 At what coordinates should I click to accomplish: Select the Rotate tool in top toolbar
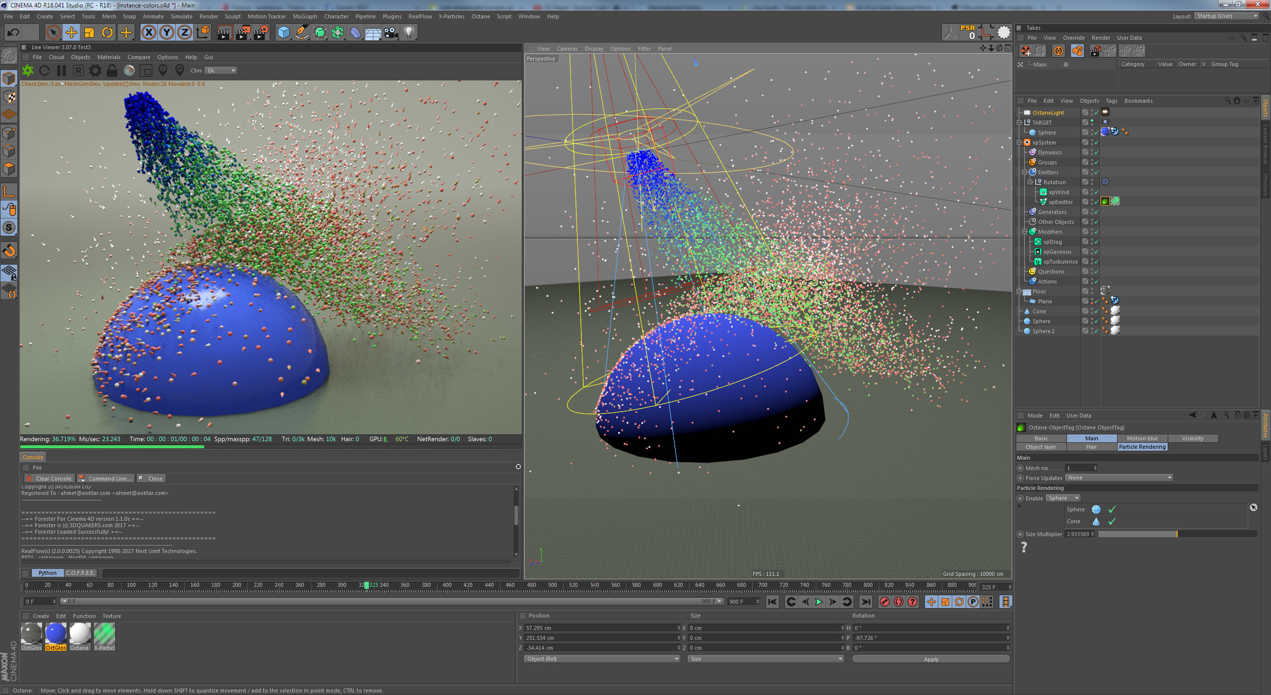pyautogui.click(x=107, y=33)
